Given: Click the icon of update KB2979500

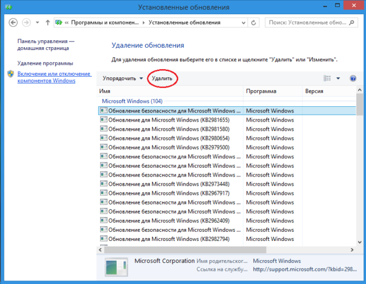Looking at the screenshot, I should point(104,147).
